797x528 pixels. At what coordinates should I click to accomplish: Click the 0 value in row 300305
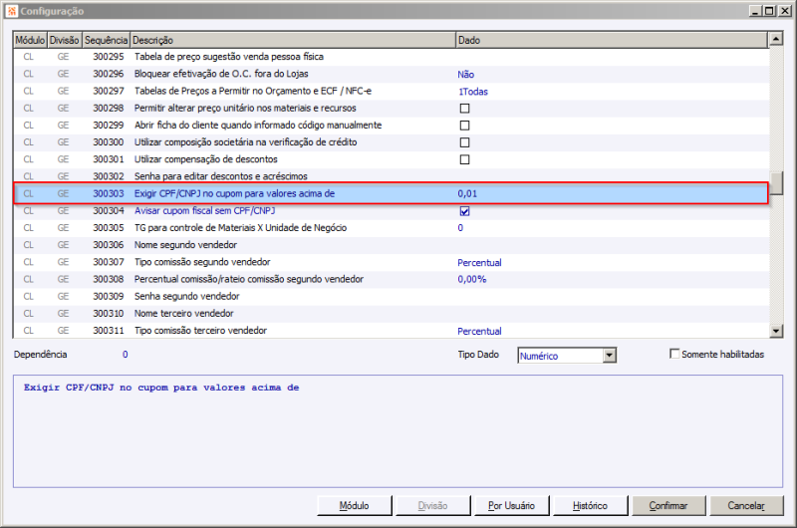(x=460, y=228)
